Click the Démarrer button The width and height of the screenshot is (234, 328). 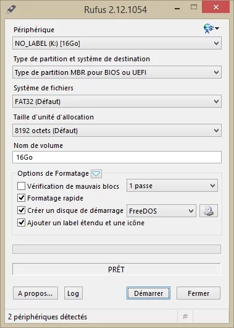148,293
